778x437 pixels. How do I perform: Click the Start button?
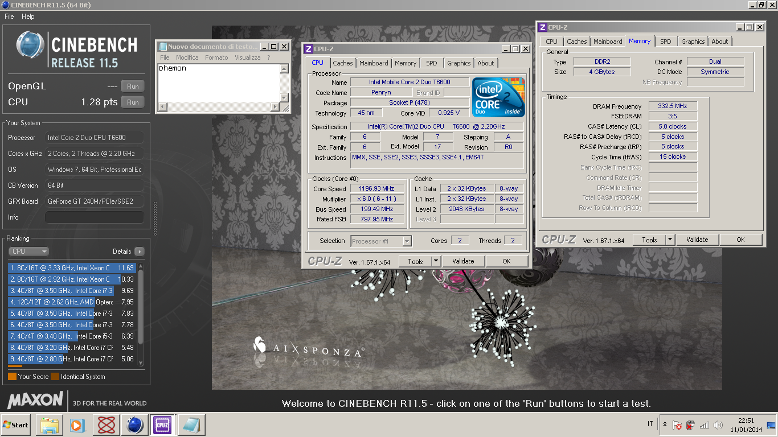(x=16, y=425)
